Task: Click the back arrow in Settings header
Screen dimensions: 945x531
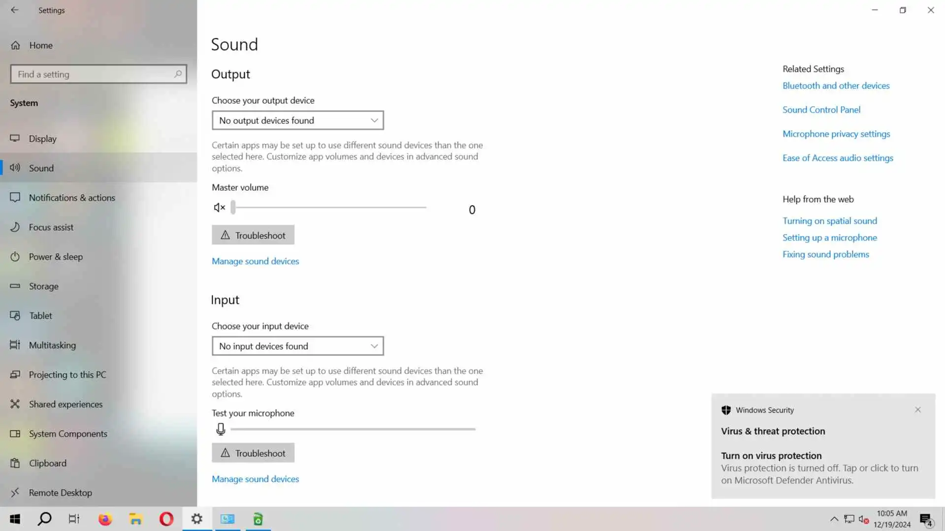Action: 14,10
